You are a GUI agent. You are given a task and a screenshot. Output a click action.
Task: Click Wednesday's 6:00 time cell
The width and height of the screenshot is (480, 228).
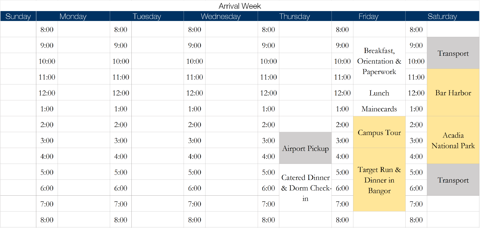click(194, 188)
